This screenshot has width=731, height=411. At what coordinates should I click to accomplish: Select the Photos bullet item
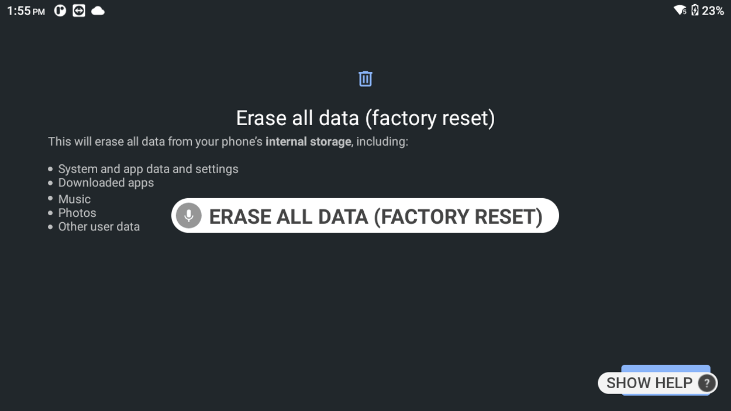(77, 213)
